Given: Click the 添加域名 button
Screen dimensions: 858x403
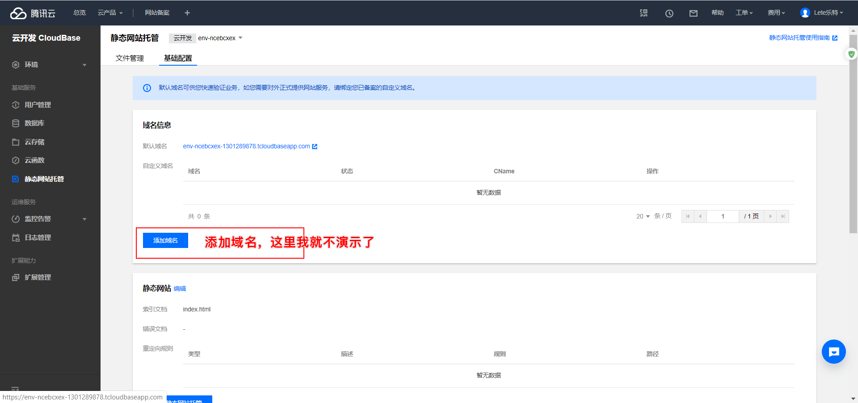Looking at the screenshot, I should pyautogui.click(x=165, y=240).
